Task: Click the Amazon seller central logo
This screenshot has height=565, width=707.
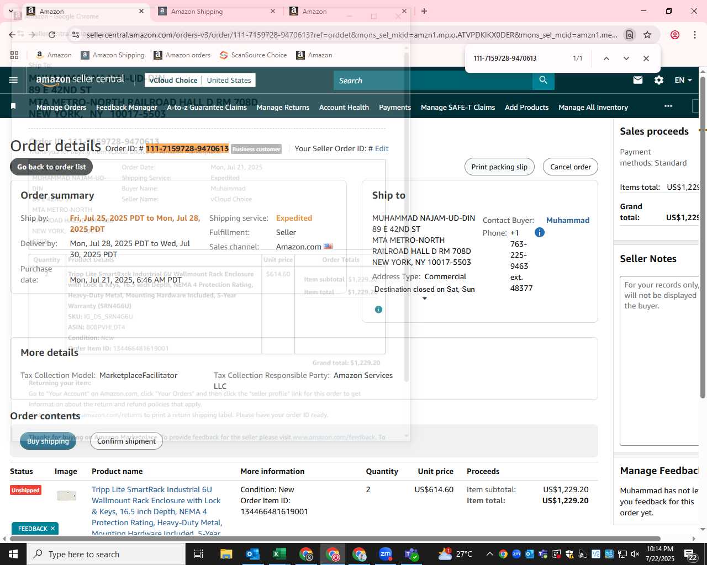Action: 80,79
